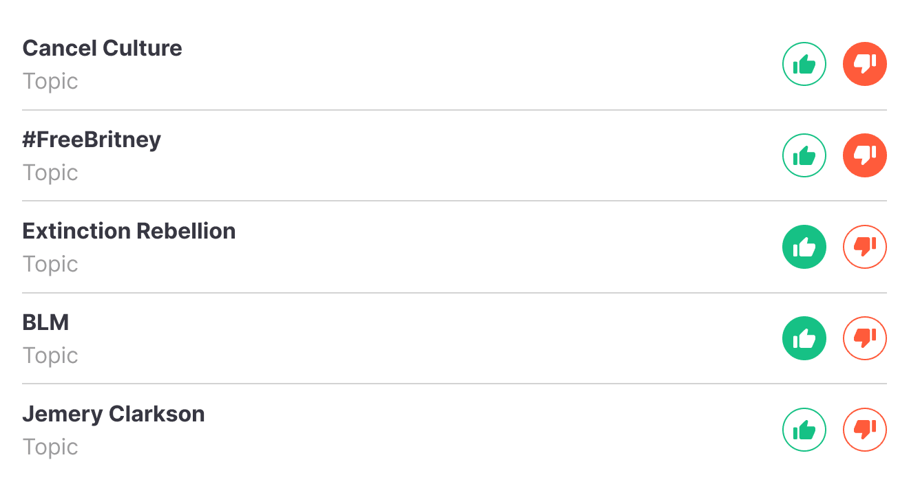Click the Topic label beneath BLM

tap(50, 355)
